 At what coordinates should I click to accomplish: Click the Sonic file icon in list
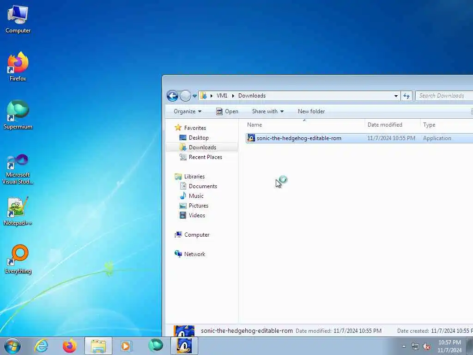coord(251,138)
